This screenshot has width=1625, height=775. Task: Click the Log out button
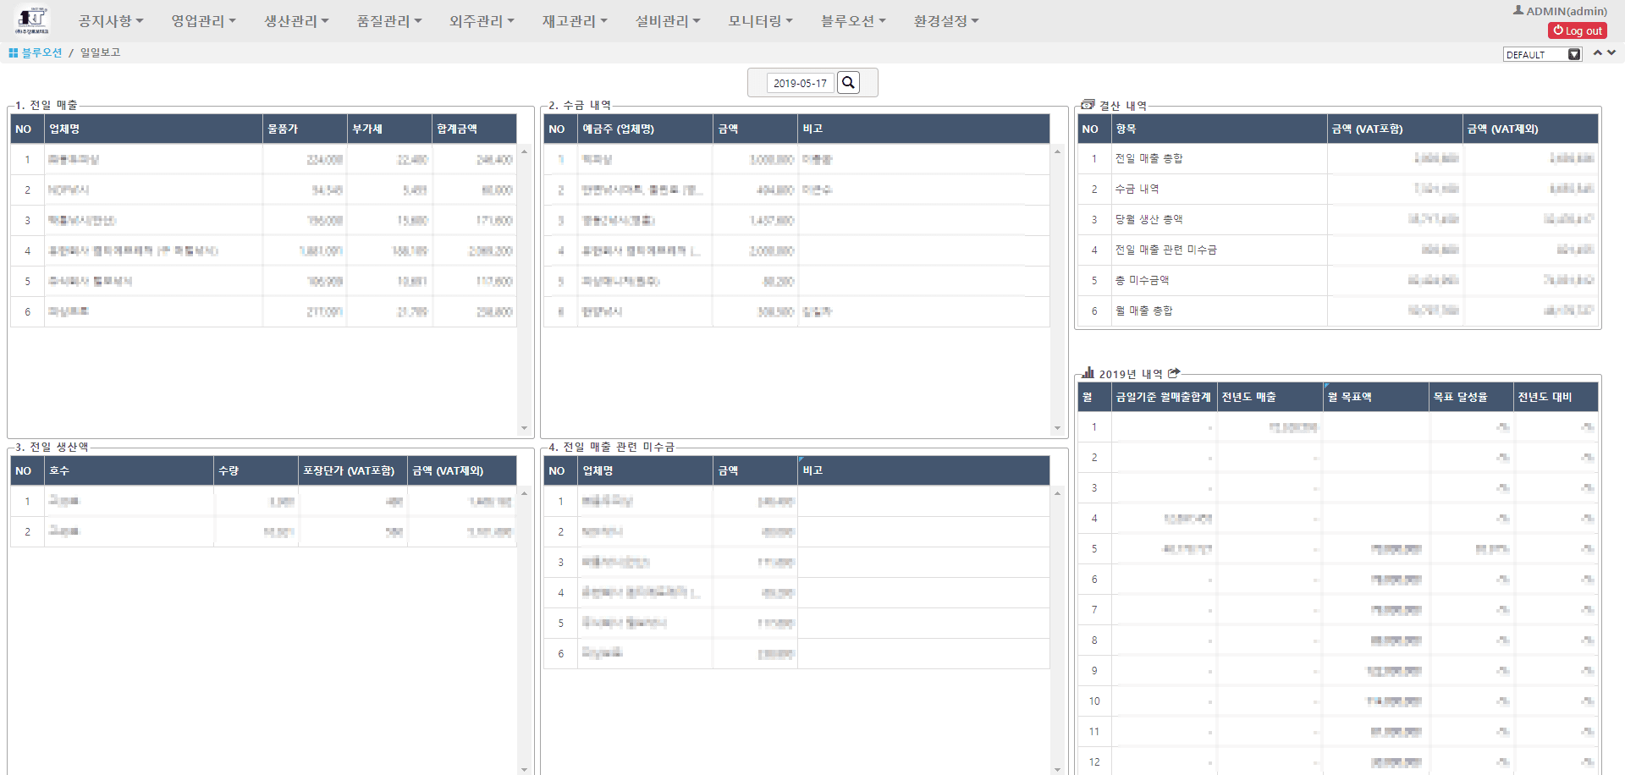[1578, 30]
